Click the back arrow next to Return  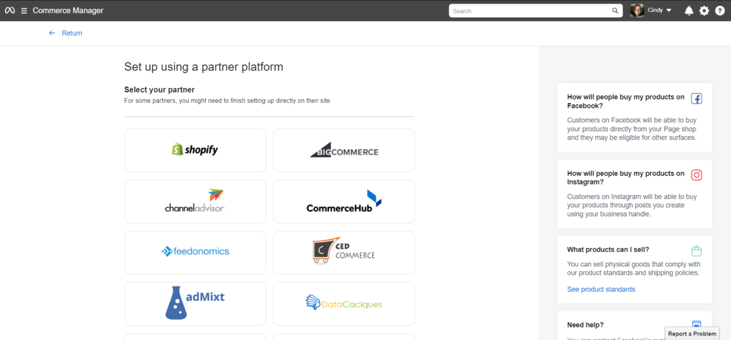52,33
